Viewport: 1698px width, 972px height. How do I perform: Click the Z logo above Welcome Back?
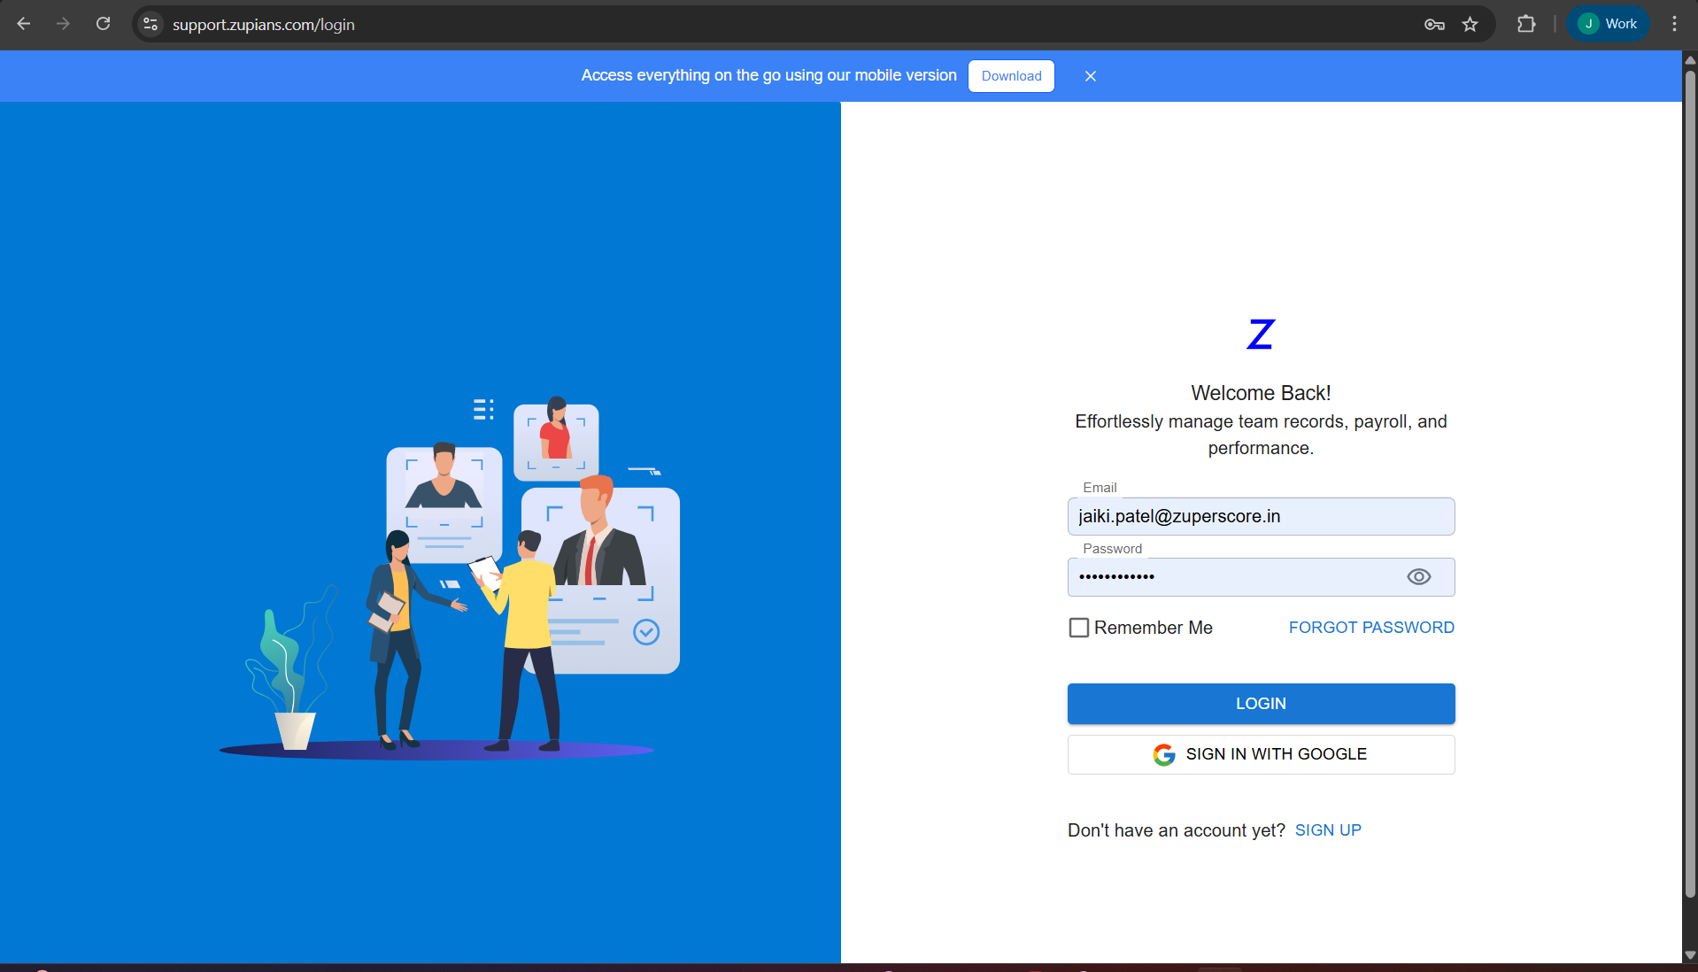pyautogui.click(x=1261, y=334)
